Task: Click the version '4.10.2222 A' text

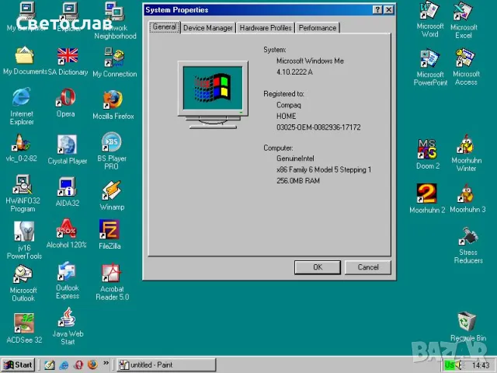Action: tap(294, 71)
